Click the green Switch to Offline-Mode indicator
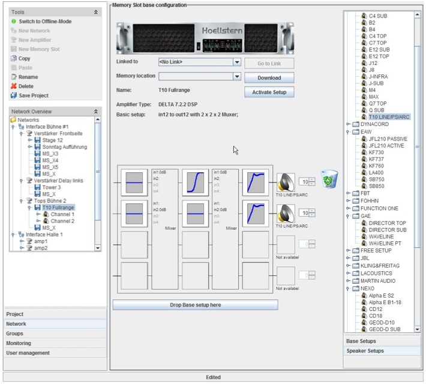426x384 pixels. click(14, 21)
